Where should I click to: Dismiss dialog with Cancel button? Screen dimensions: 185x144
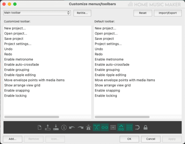point(151,139)
